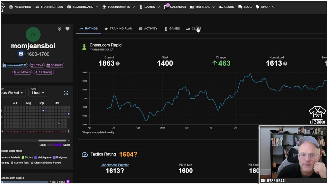Expand the activity heatmap to fullscreen
The width and height of the screenshot is (328, 184).
[x=66, y=93]
